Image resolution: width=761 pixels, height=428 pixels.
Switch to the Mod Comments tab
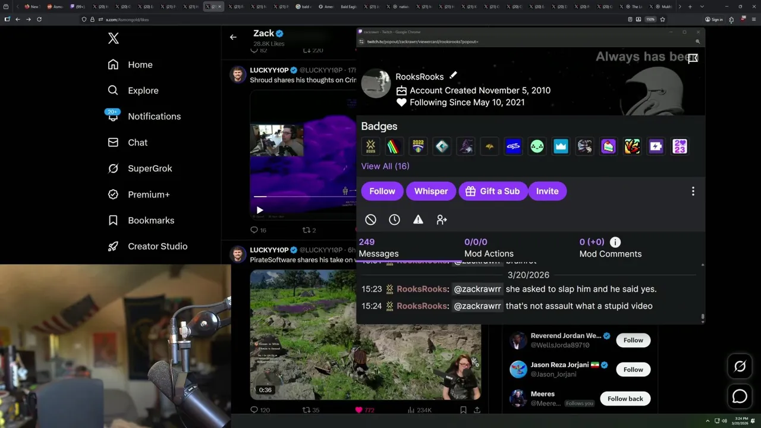point(611,248)
